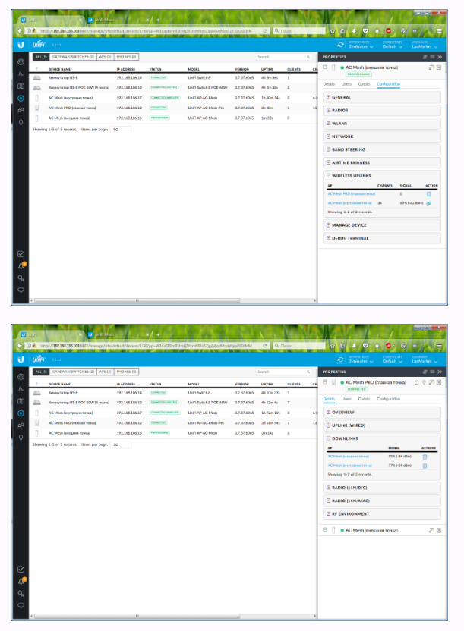Click the refresh icon in upper window's header
The height and width of the screenshot is (631, 464).
tap(341, 45)
